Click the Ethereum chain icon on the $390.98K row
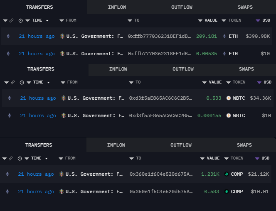This screenshot has width=276, height=211. [8, 36]
